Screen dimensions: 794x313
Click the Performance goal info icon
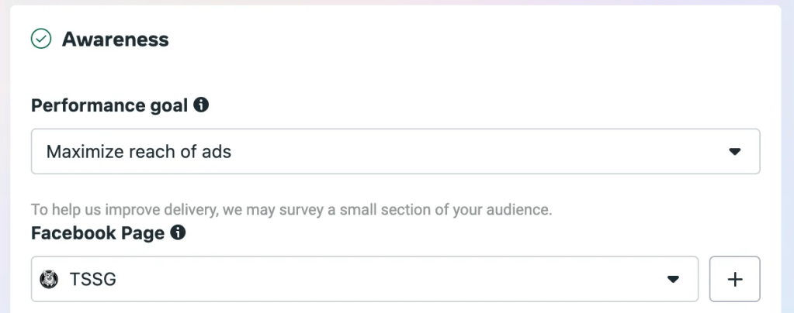[201, 105]
